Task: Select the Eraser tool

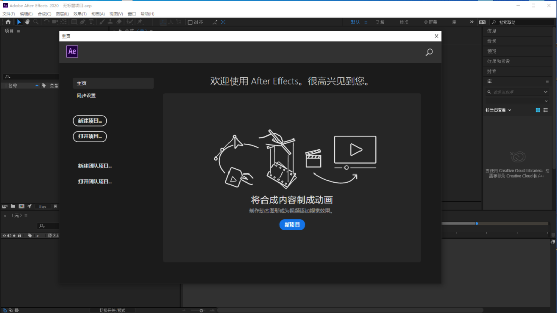Action: pos(119,22)
